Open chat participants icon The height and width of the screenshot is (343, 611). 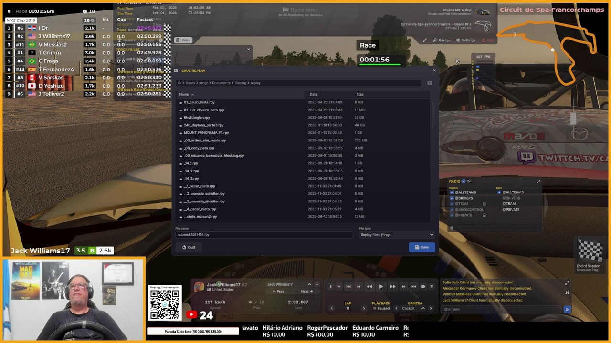tap(567, 293)
